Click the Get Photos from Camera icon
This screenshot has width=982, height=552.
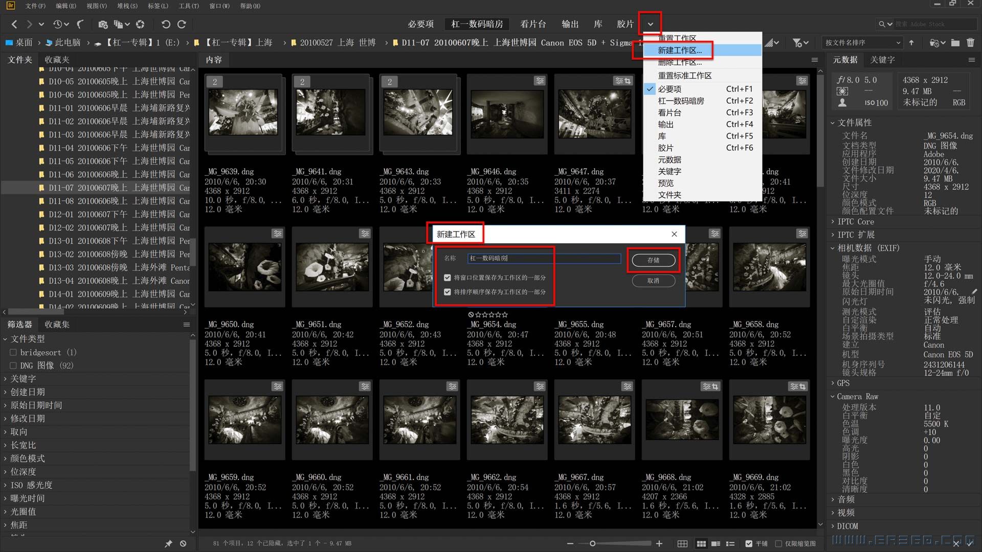tap(103, 24)
